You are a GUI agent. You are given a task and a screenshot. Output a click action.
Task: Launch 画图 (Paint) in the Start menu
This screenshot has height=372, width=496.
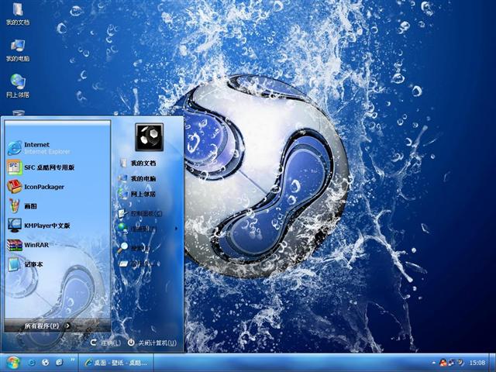[x=30, y=206]
